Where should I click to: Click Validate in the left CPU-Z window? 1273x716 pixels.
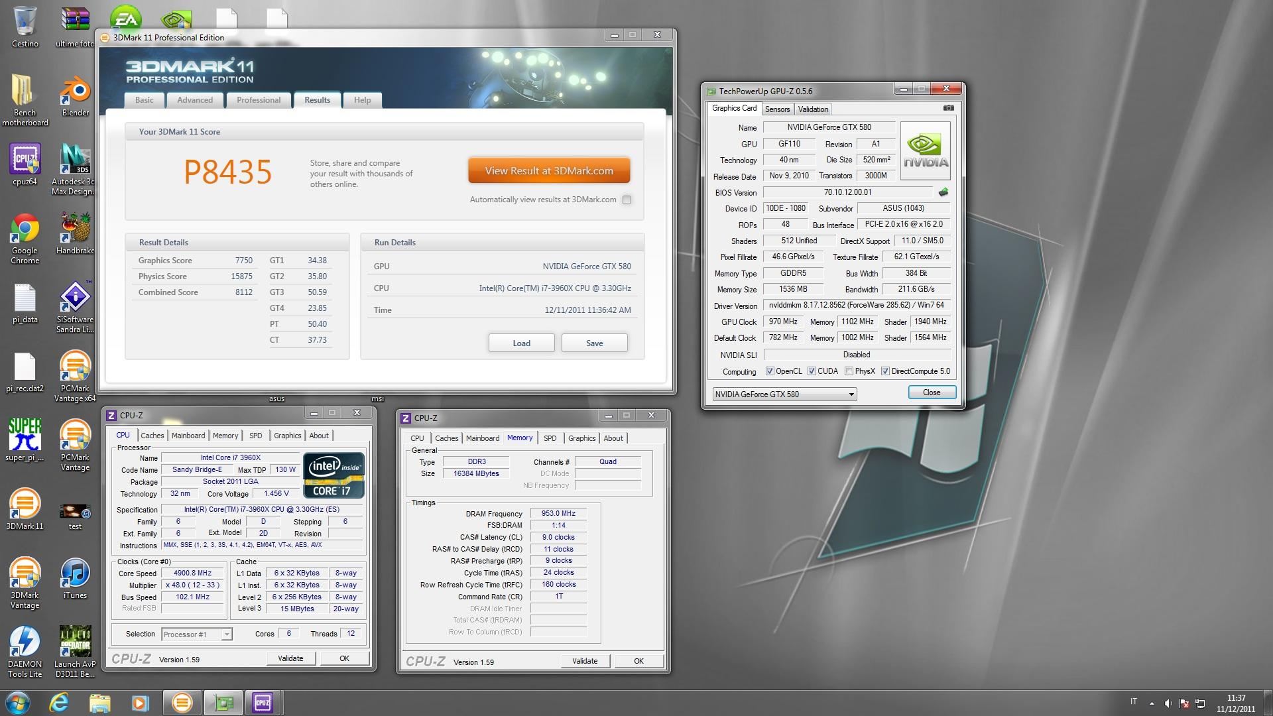290,658
